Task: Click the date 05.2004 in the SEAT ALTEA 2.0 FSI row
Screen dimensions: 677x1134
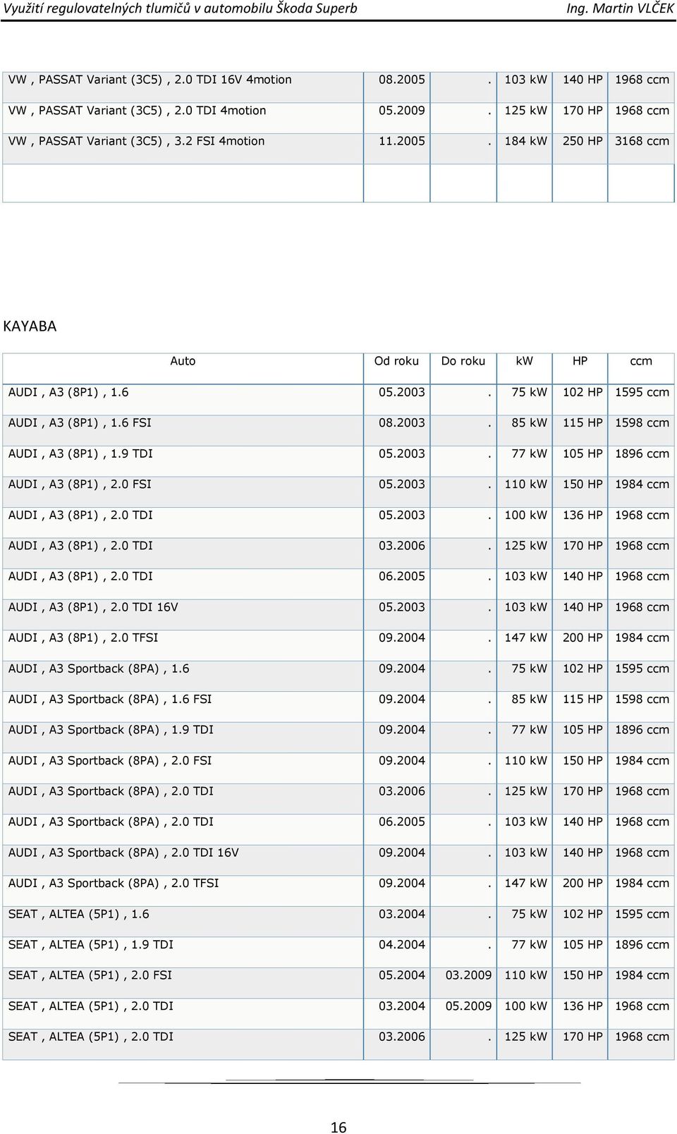Action: click(x=402, y=975)
